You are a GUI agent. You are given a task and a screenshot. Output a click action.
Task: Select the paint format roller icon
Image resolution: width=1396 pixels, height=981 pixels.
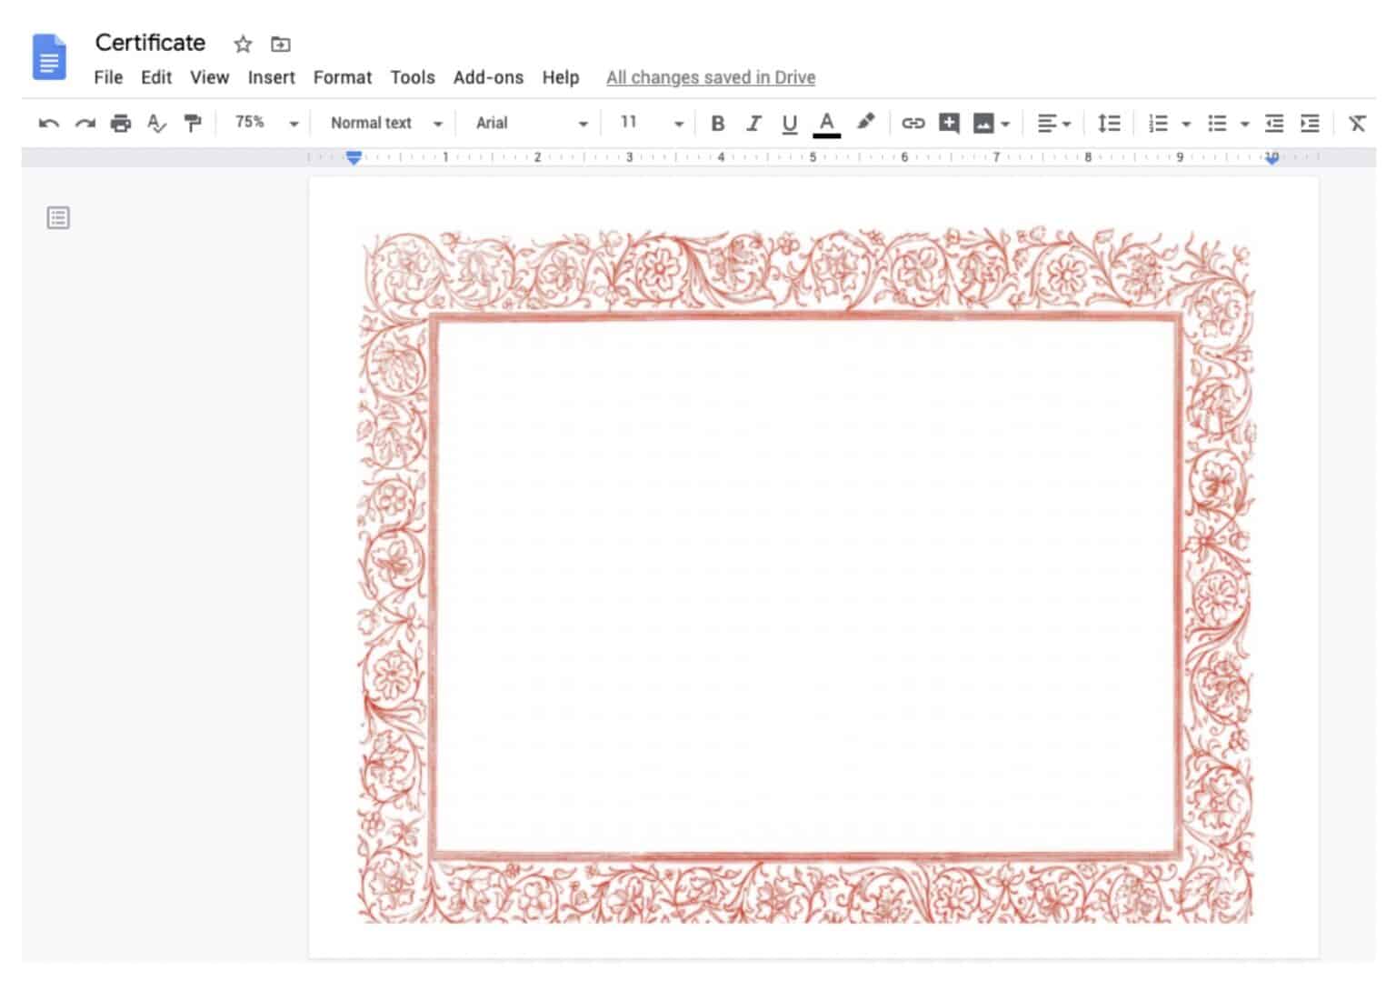193,124
